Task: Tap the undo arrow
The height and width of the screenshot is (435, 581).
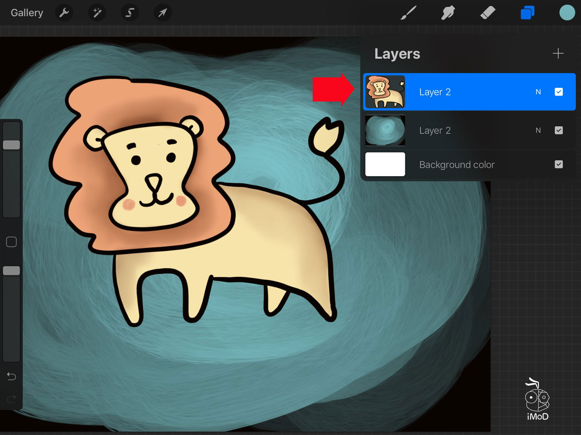Action: (x=11, y=377)
